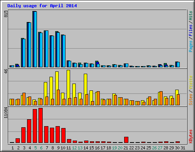Image resolution: width=195 pixels, height=152 pixels.
Task: Click the 'KBytes' legend label
Action: pyautogui.click(x=191, y=136)
